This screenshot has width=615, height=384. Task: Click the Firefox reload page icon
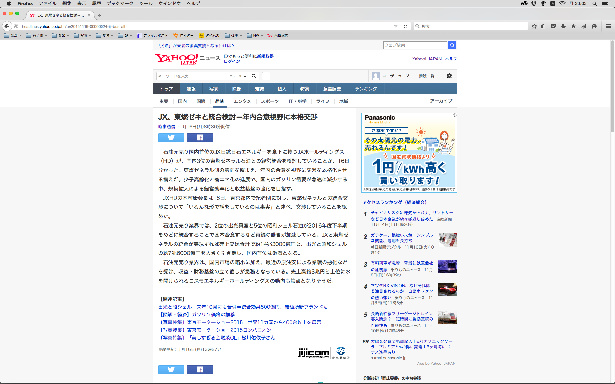click(405, 26)
